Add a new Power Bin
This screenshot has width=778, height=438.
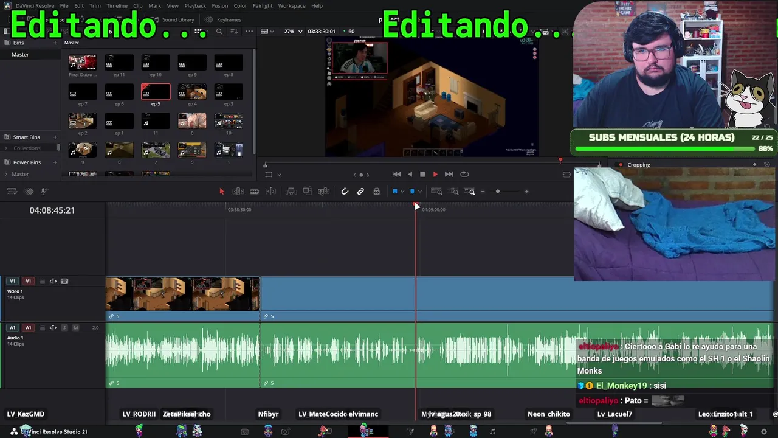tap(55, 162)
